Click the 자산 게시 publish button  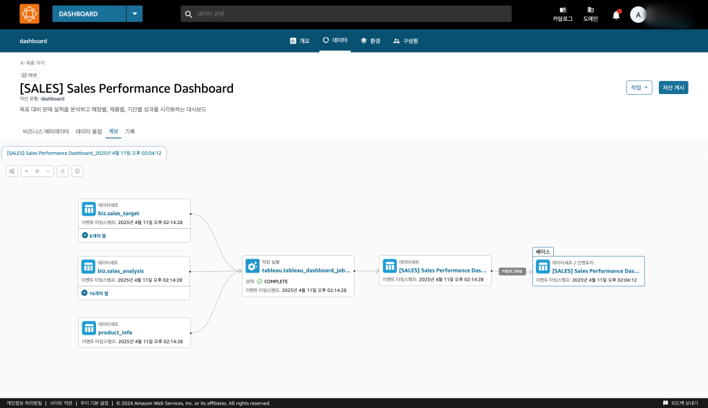pyautogui.click(x=673, y=88)
